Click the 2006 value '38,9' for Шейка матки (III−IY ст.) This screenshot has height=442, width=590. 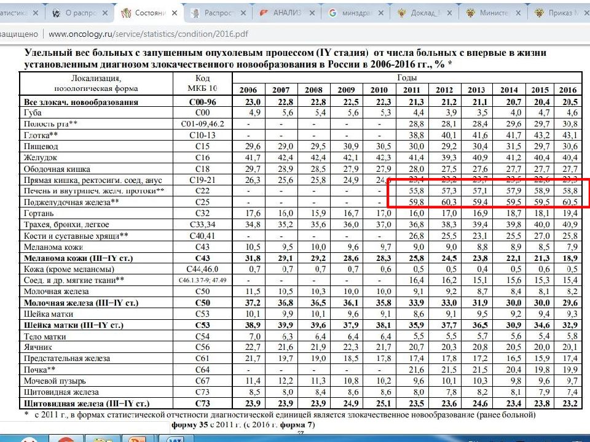[253, 325]
